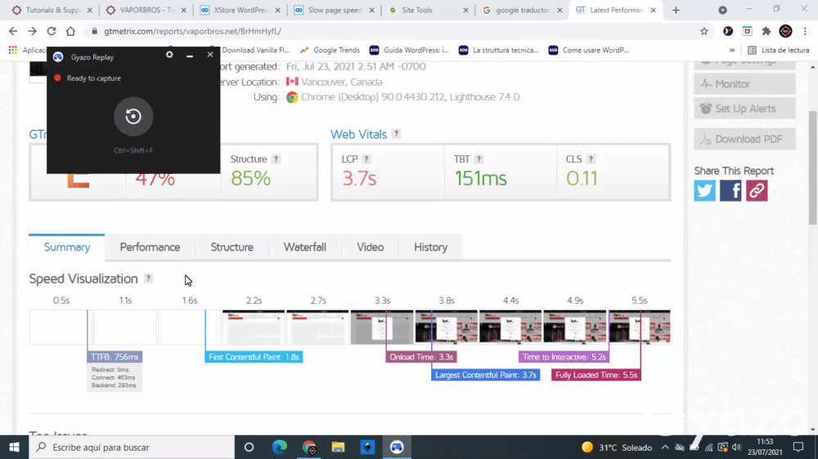Switch to Performance tab
The image size is (818, 459).
tap(150, 247)
